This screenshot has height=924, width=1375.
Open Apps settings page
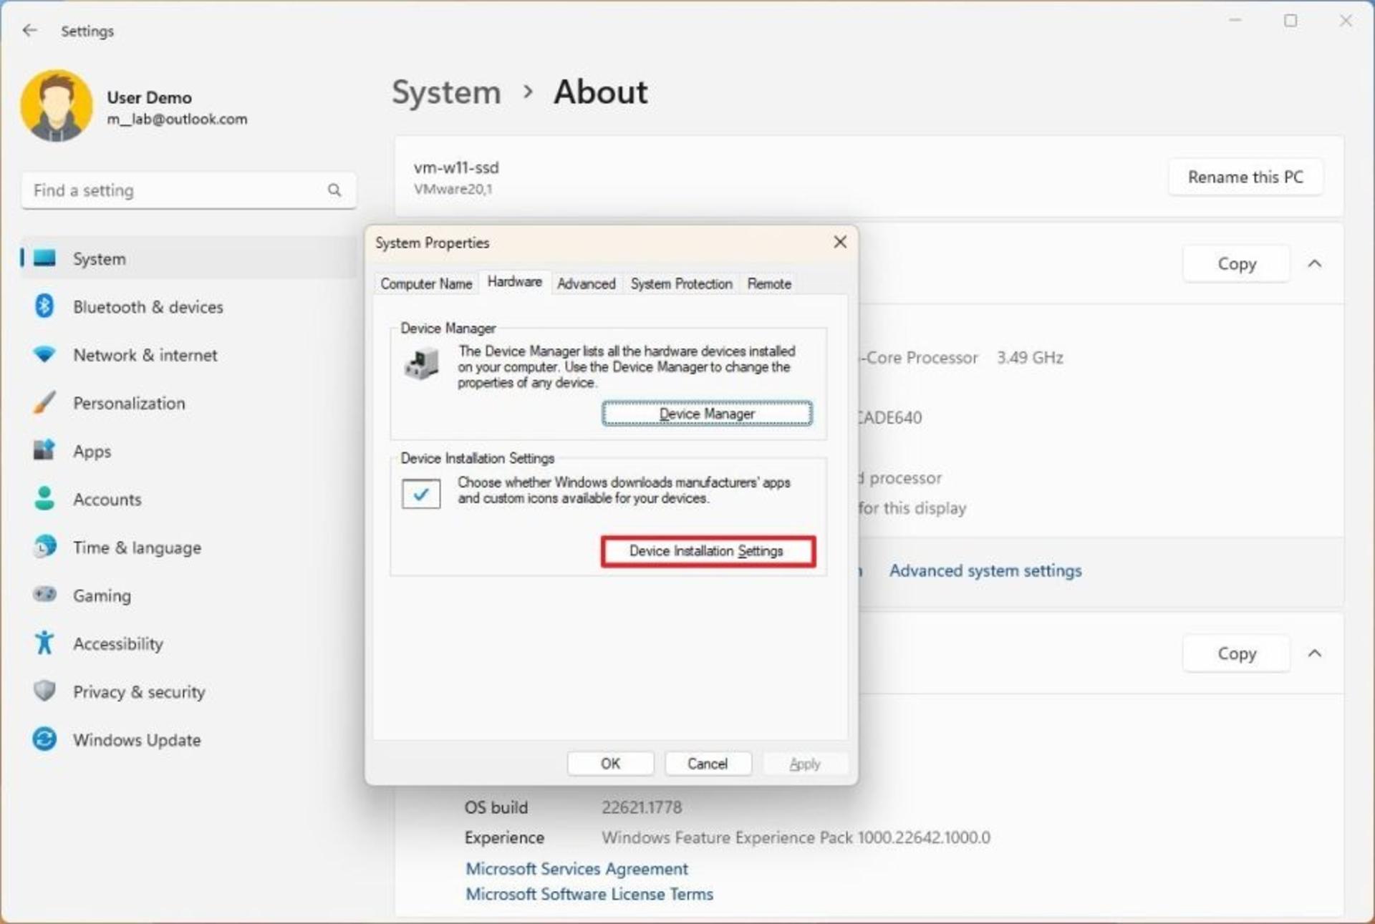(189, 450)
